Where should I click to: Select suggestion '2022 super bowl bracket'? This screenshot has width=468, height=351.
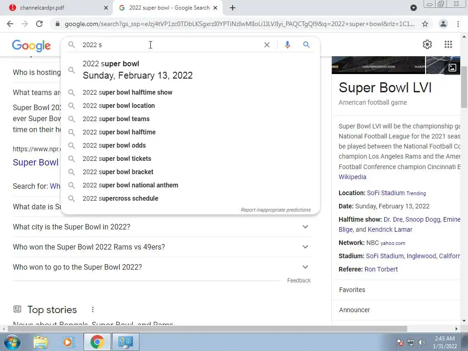pyautogui.click(x=191, y=172)
